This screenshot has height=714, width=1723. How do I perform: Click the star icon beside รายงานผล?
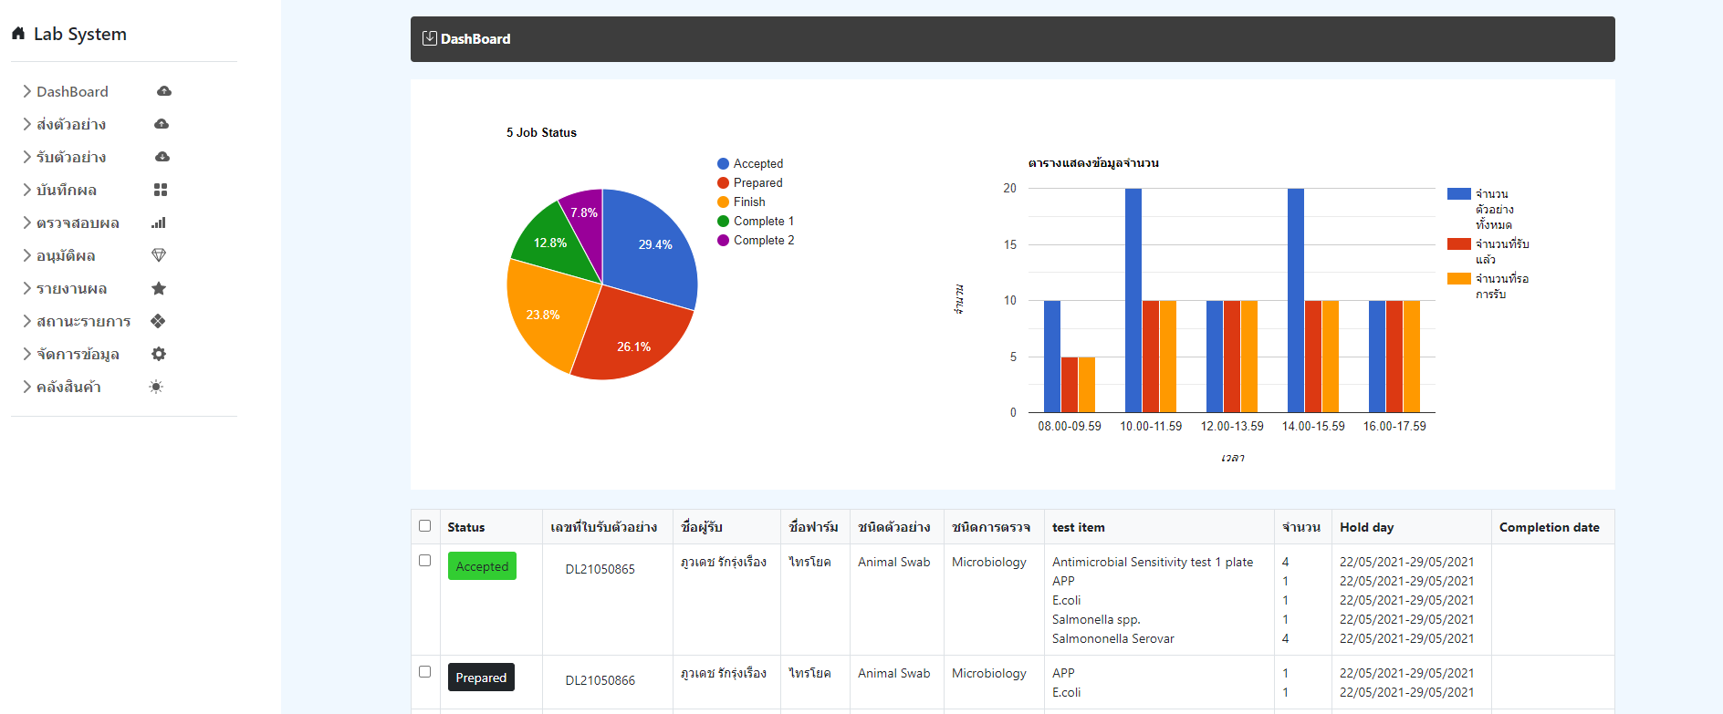click(x=159, y=288)
